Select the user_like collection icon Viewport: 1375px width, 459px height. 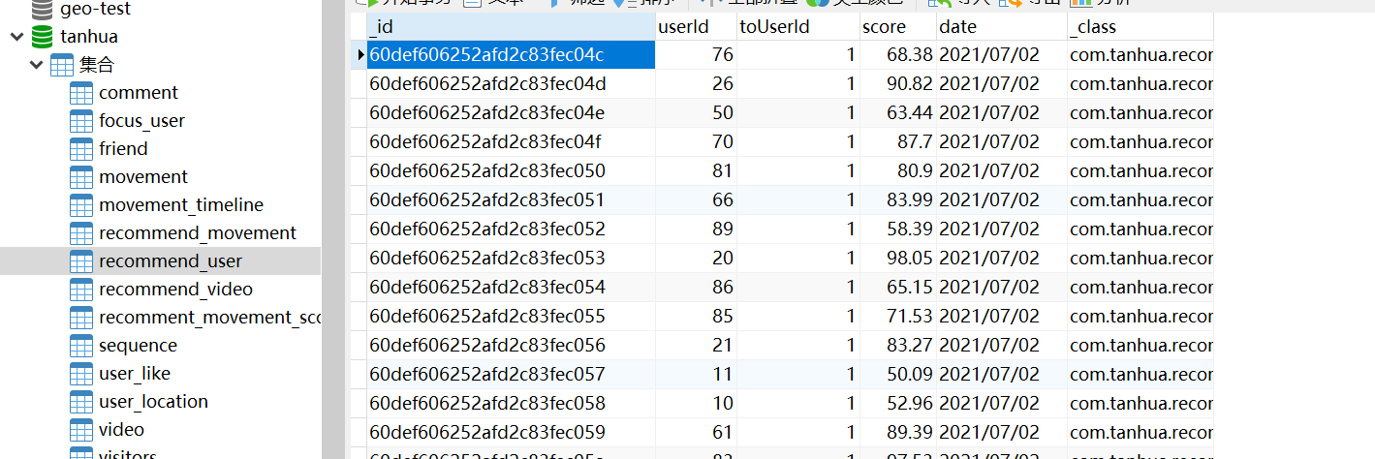point(81,374)
